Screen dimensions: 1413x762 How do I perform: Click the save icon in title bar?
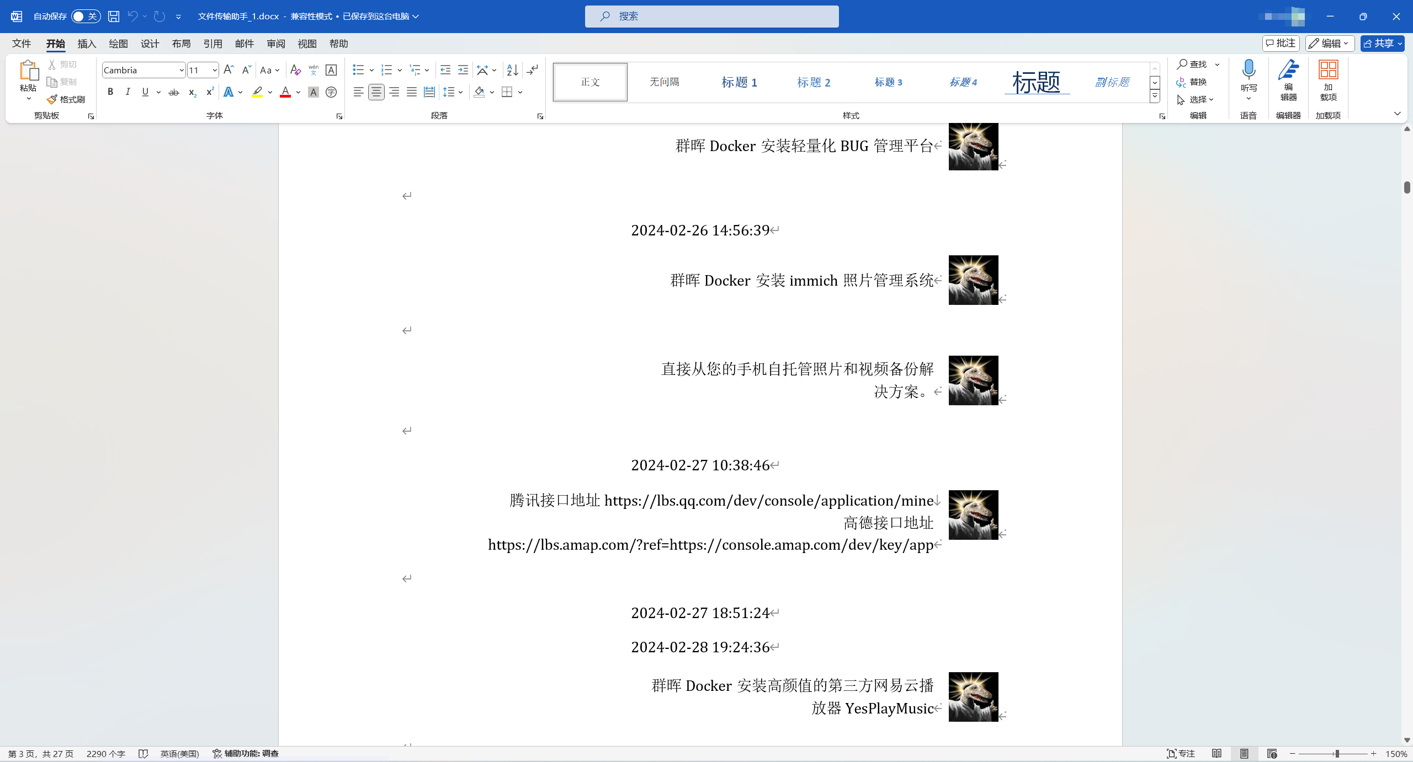tap(113, 17)
